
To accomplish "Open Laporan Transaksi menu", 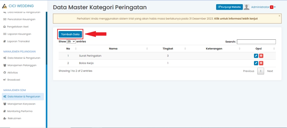I will [17, 41].
